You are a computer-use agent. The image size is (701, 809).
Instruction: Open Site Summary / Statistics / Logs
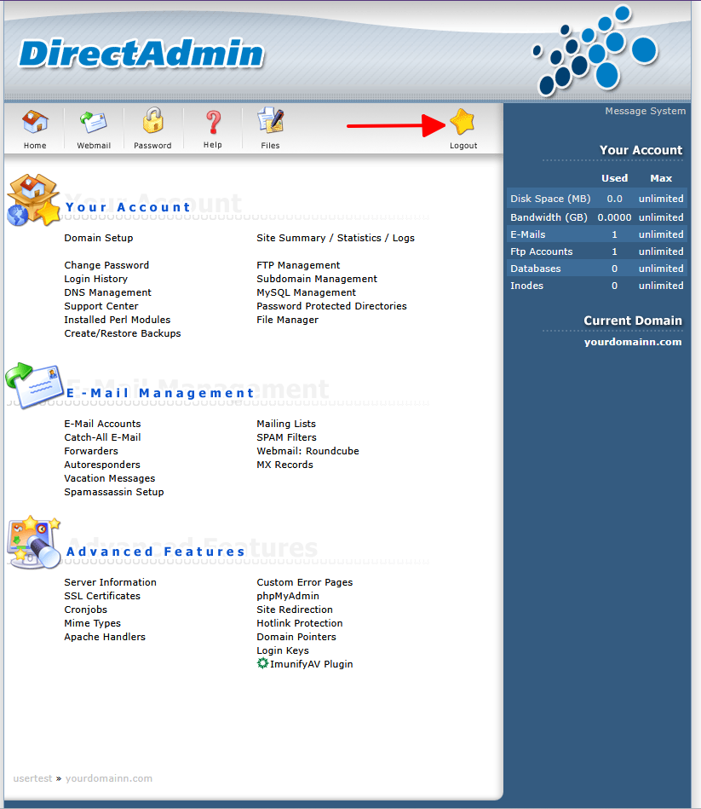(336, 238)
